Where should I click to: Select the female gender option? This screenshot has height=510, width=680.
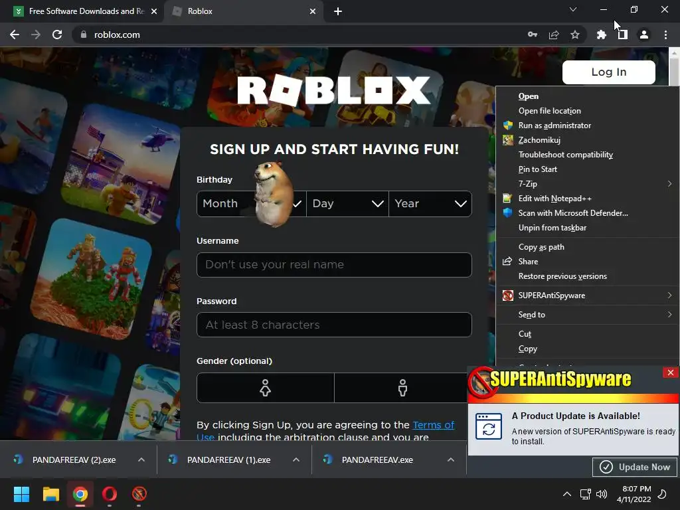(266, 388)
